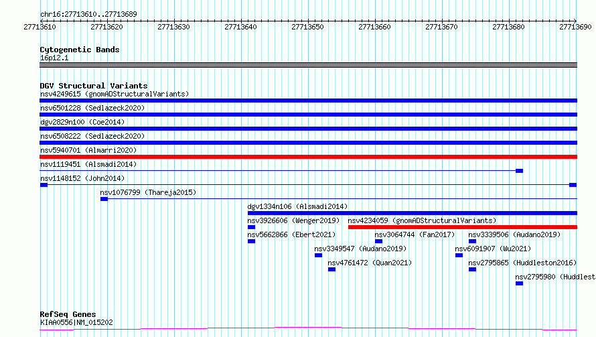Open nsv5662866 (Ebert2021) variant label
The height and width of the screenshot is (337, 596).
click(x=291, y=234)
